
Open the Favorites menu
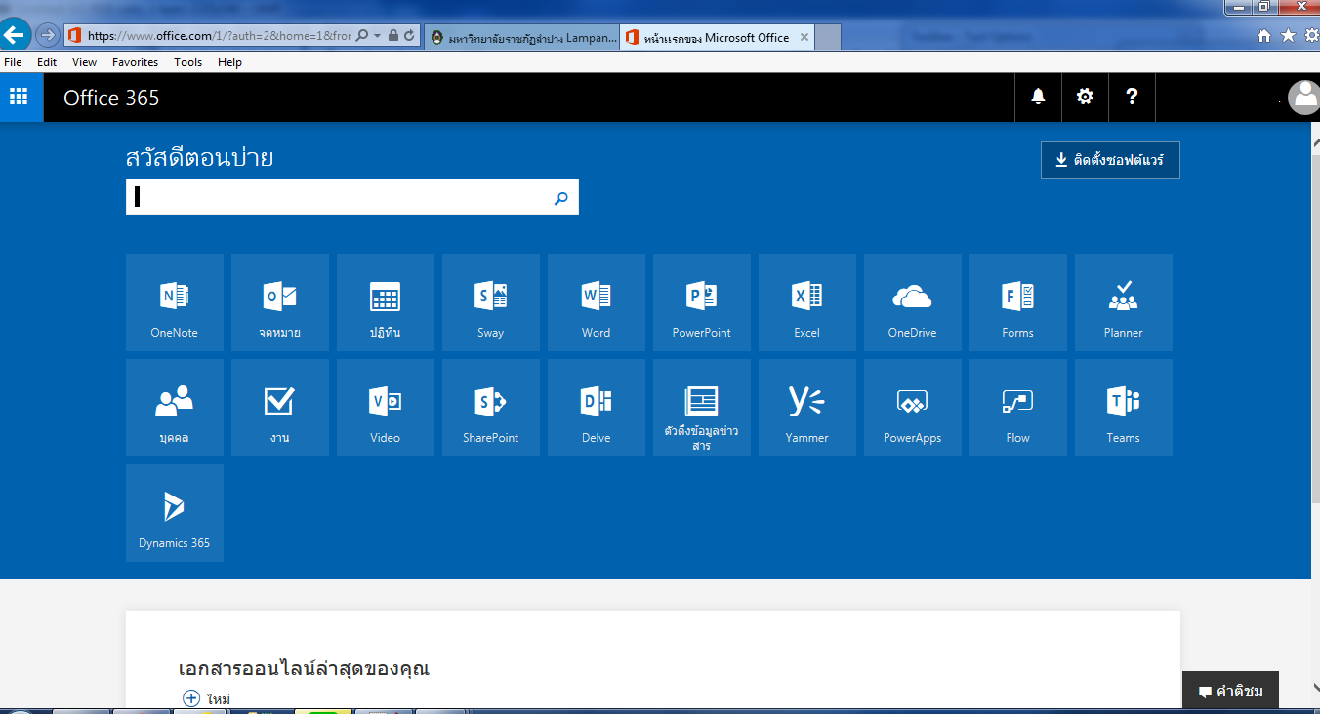(x=135, y=61)
